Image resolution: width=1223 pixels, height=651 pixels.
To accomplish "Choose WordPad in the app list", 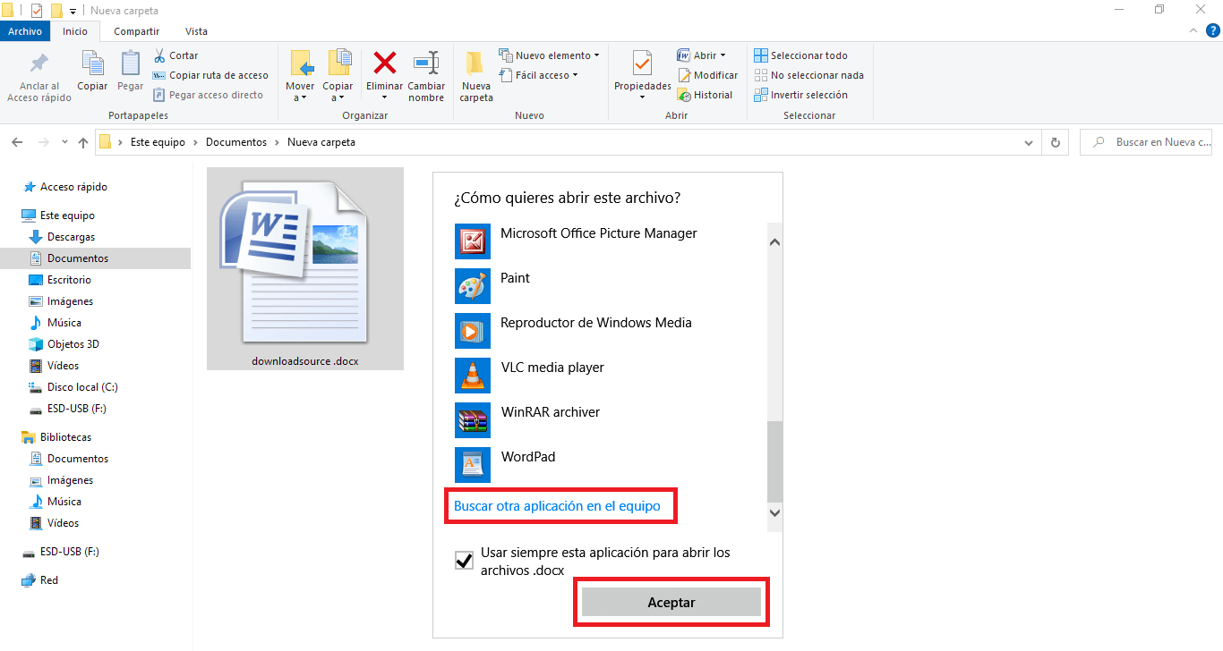I will pyautogui.click(x=611, y=463).
